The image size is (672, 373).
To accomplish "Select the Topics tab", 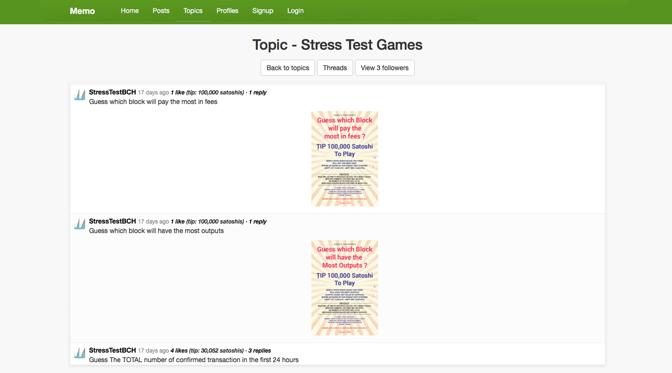I will point(193,11).
